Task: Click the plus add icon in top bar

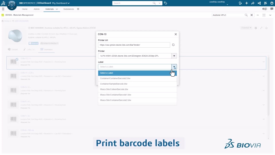Action: coord(246,3)
